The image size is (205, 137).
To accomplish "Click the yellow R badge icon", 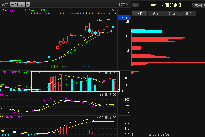I will (136, 5).
